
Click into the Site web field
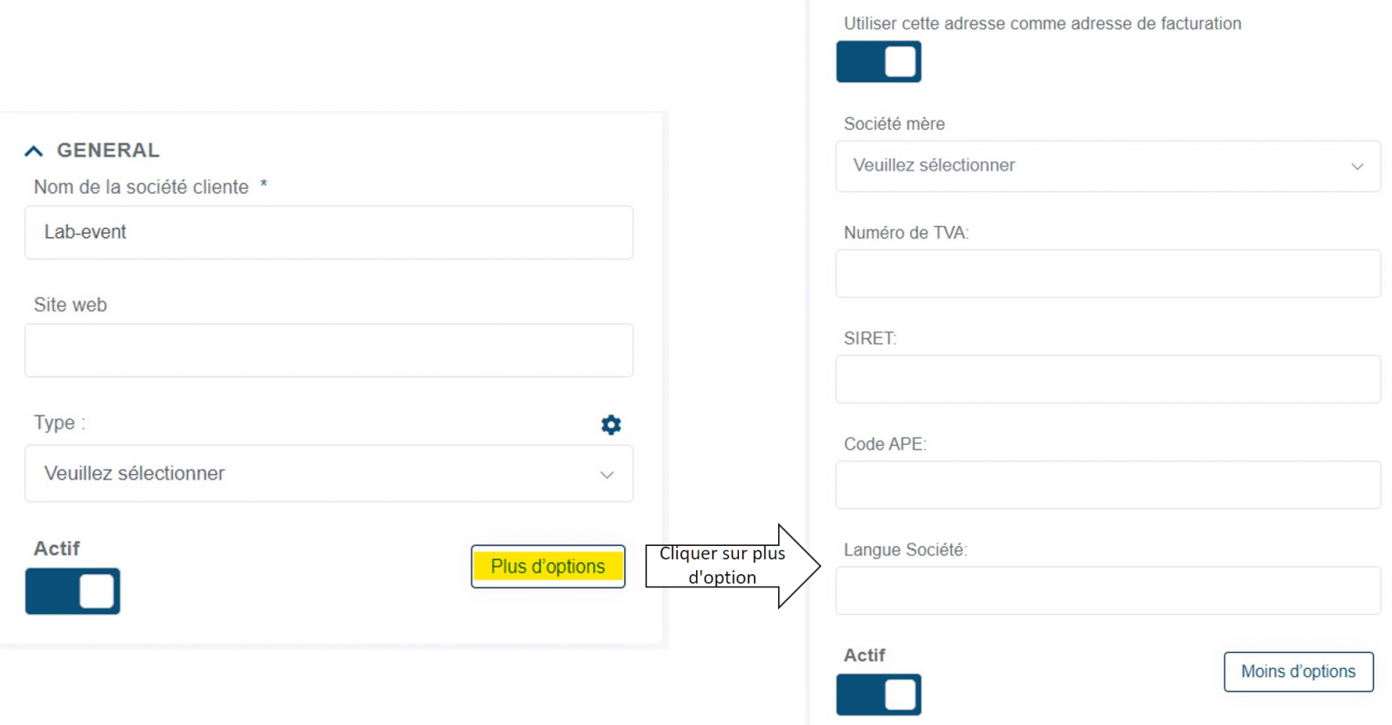pos(328,350)
